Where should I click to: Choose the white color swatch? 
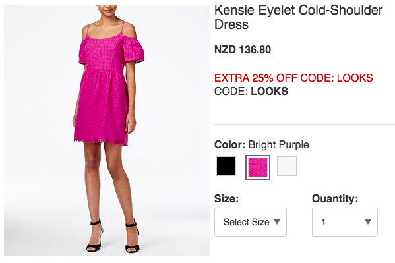coord(287,166)
